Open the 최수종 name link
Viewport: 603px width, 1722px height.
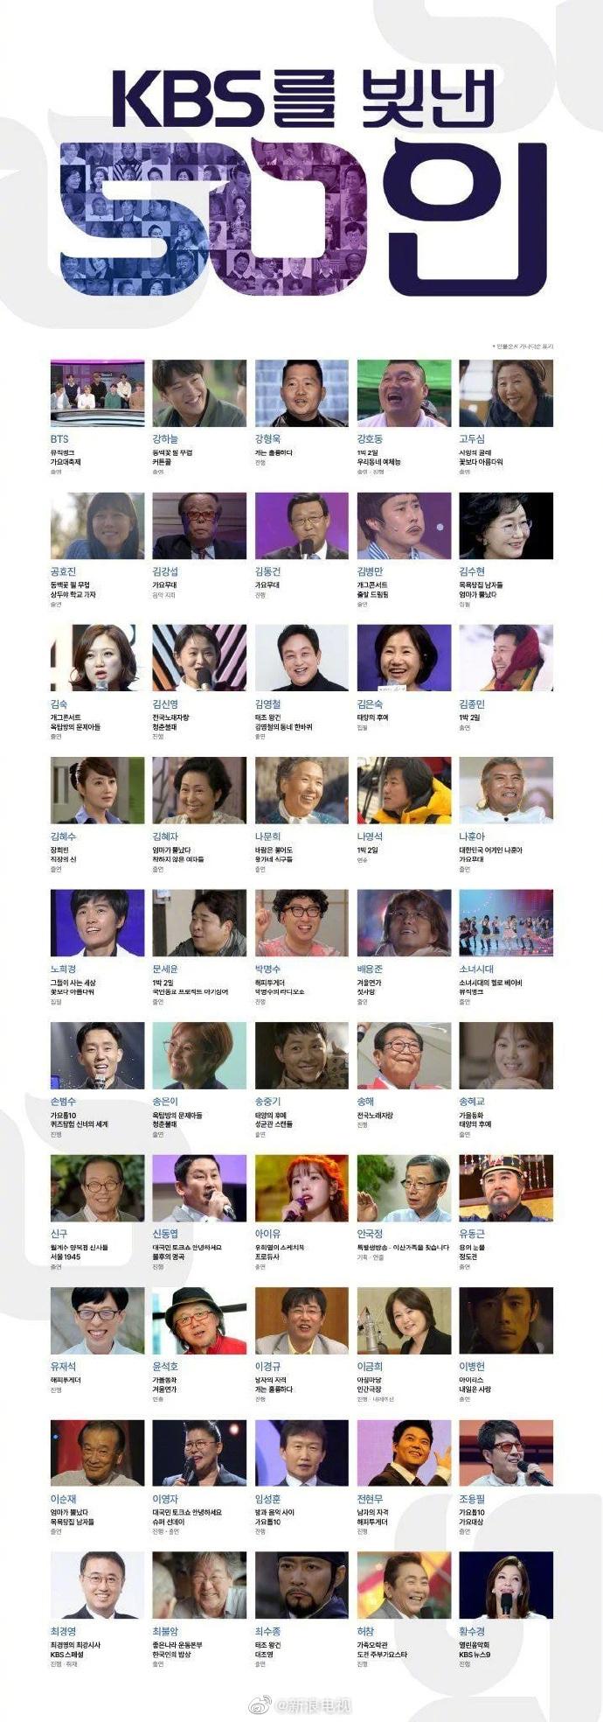coord(267,1631)
